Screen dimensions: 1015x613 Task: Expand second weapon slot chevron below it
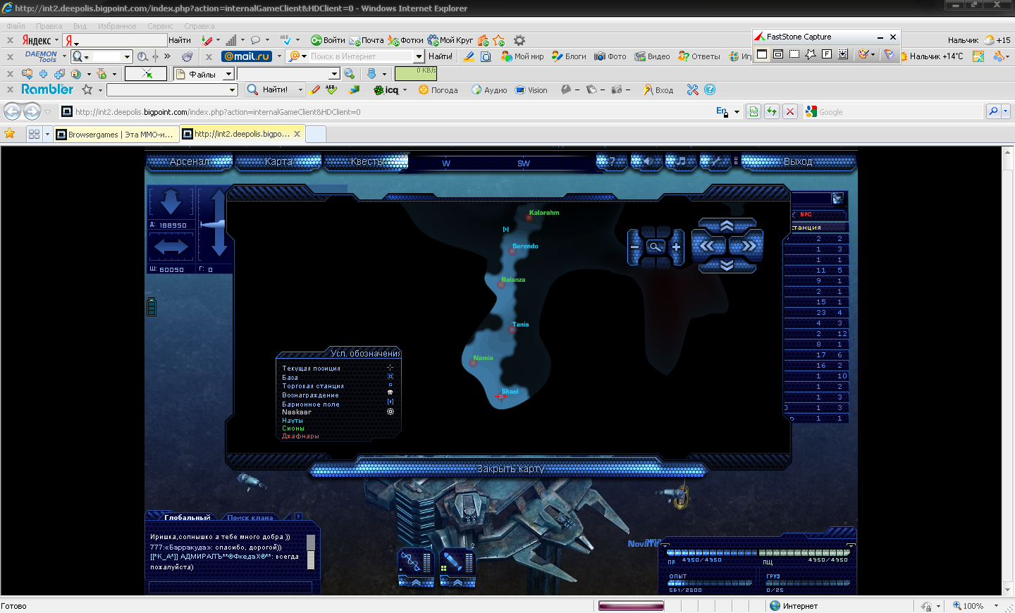[457, 582]
